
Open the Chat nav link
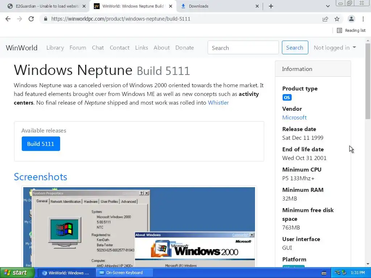98,48
